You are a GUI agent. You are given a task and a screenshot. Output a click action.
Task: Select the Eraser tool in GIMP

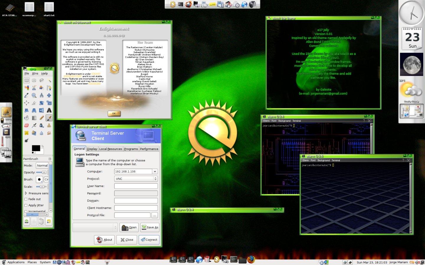click(x=27, y=125)
